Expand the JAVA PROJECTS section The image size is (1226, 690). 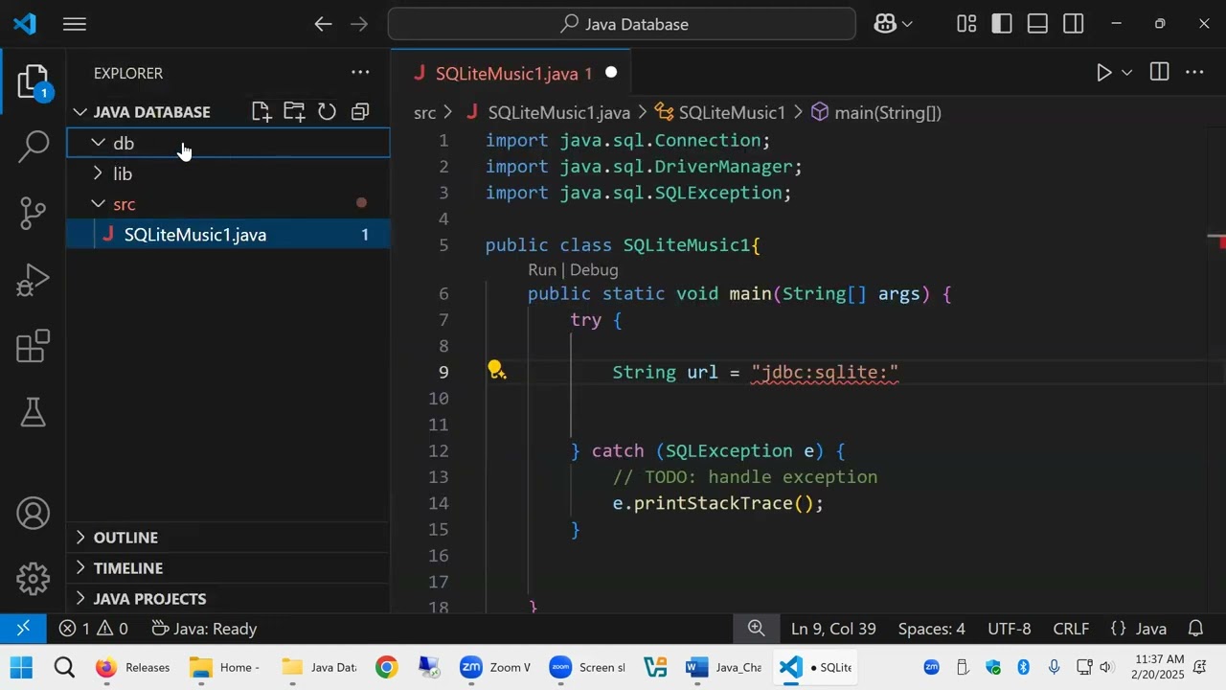tap(80, 599)
